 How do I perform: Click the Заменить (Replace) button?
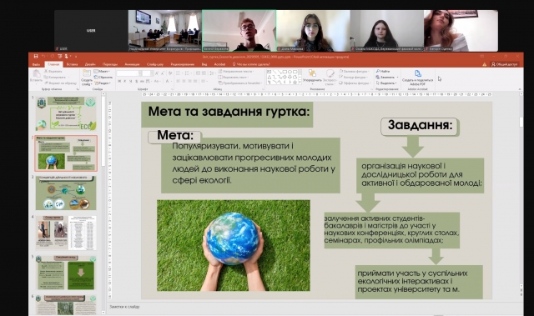(x=385, y=78)
